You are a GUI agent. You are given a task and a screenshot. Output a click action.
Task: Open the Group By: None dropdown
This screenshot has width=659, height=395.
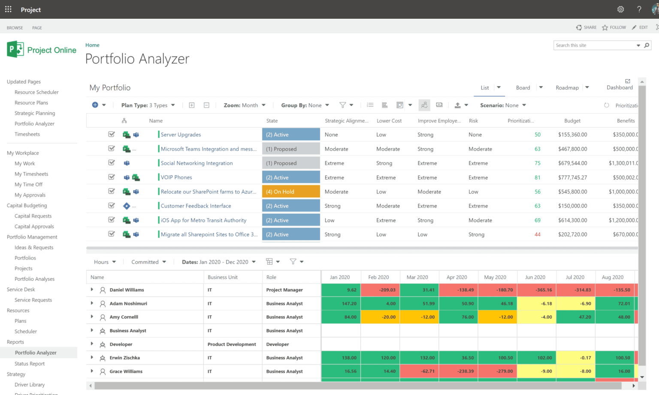click(305, 105)
